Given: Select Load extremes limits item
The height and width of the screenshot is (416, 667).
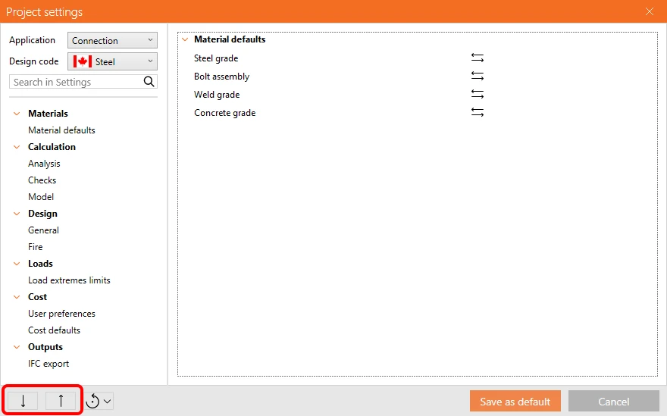Looking at the screenshot, I should [69, 280].
